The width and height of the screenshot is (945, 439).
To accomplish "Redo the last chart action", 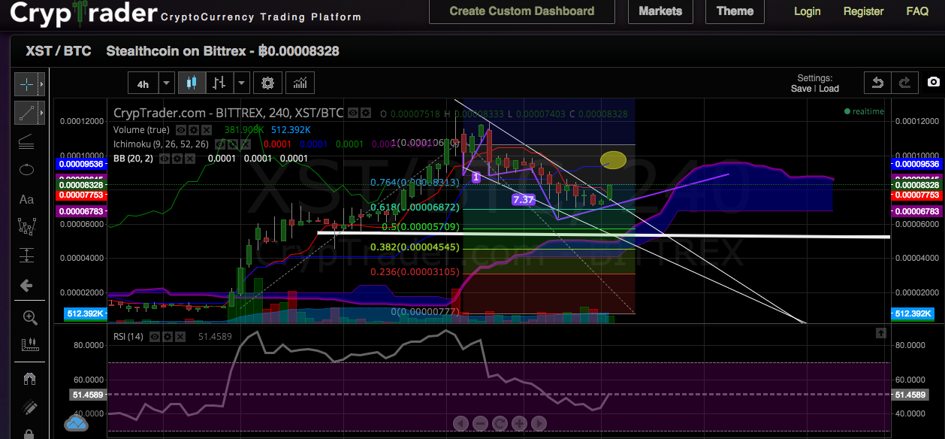I will pos(904,83).
